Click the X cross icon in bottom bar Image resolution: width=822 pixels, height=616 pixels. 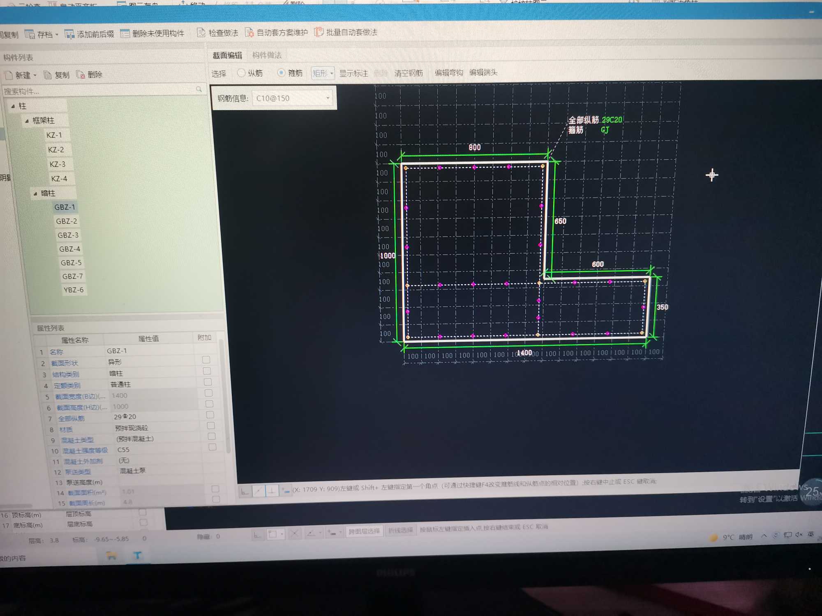pos(294,534)
